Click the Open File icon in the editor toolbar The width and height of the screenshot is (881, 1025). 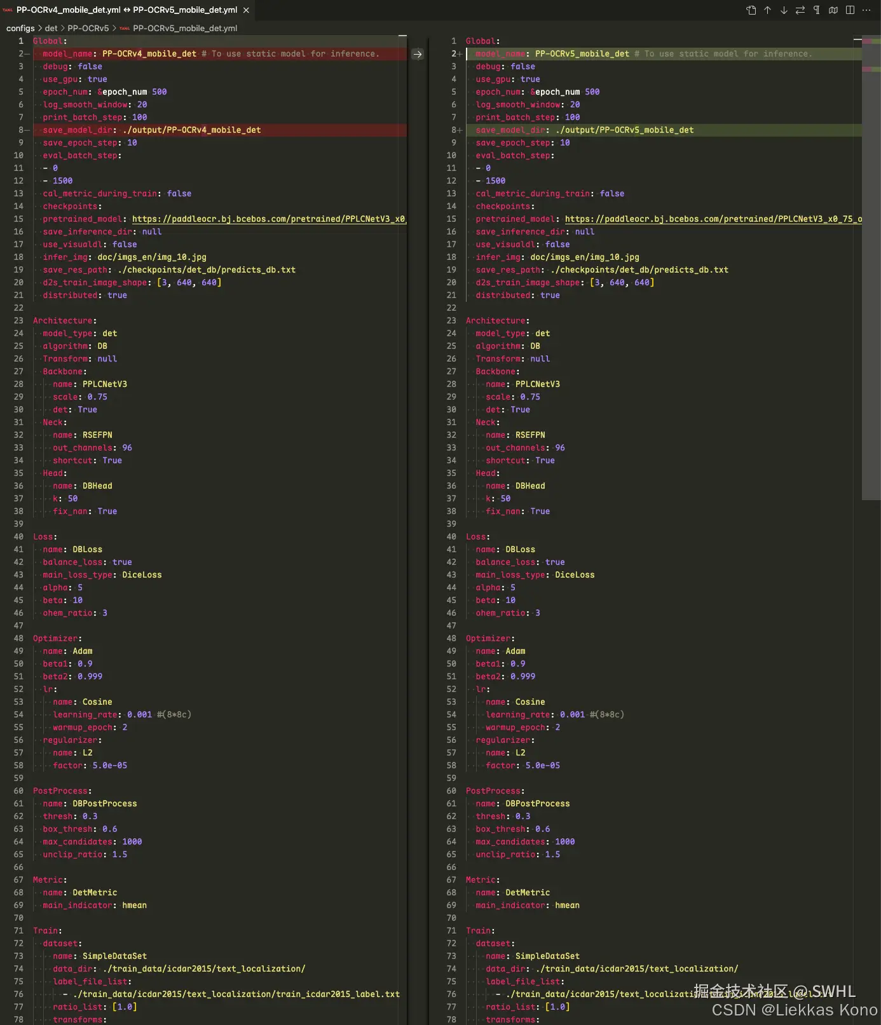point(751,10)
